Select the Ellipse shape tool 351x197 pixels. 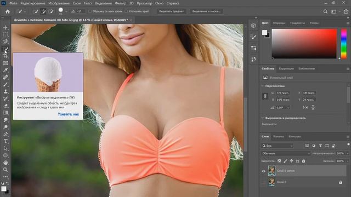[5, 155]
